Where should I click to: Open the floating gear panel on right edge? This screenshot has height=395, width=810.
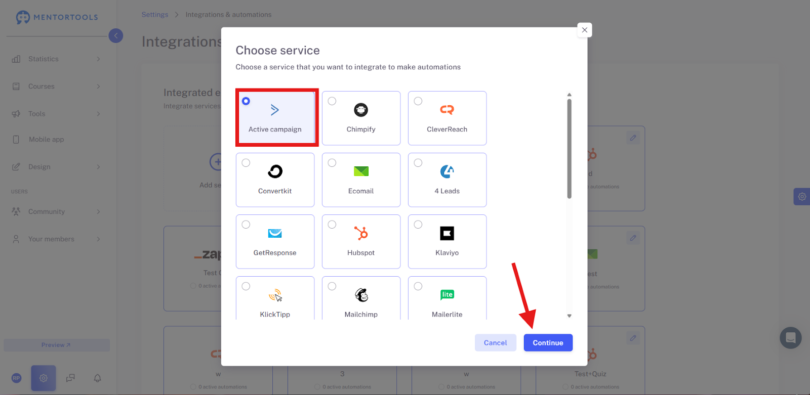[802, 197]
